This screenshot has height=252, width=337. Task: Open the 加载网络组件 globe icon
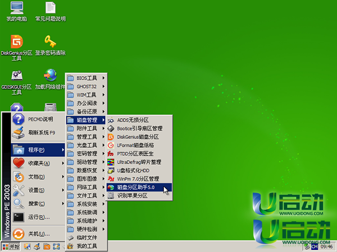point(51,80)
